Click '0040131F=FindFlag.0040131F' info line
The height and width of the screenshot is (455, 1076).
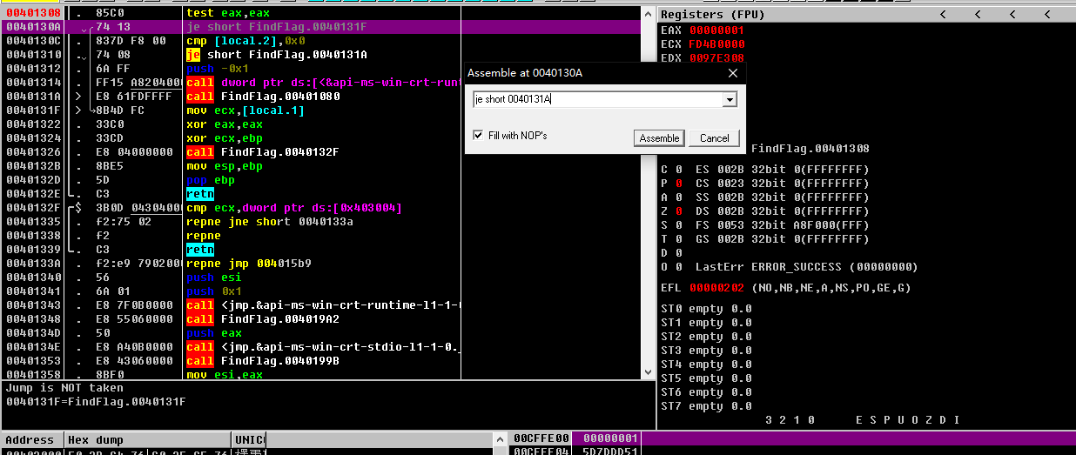96,402
